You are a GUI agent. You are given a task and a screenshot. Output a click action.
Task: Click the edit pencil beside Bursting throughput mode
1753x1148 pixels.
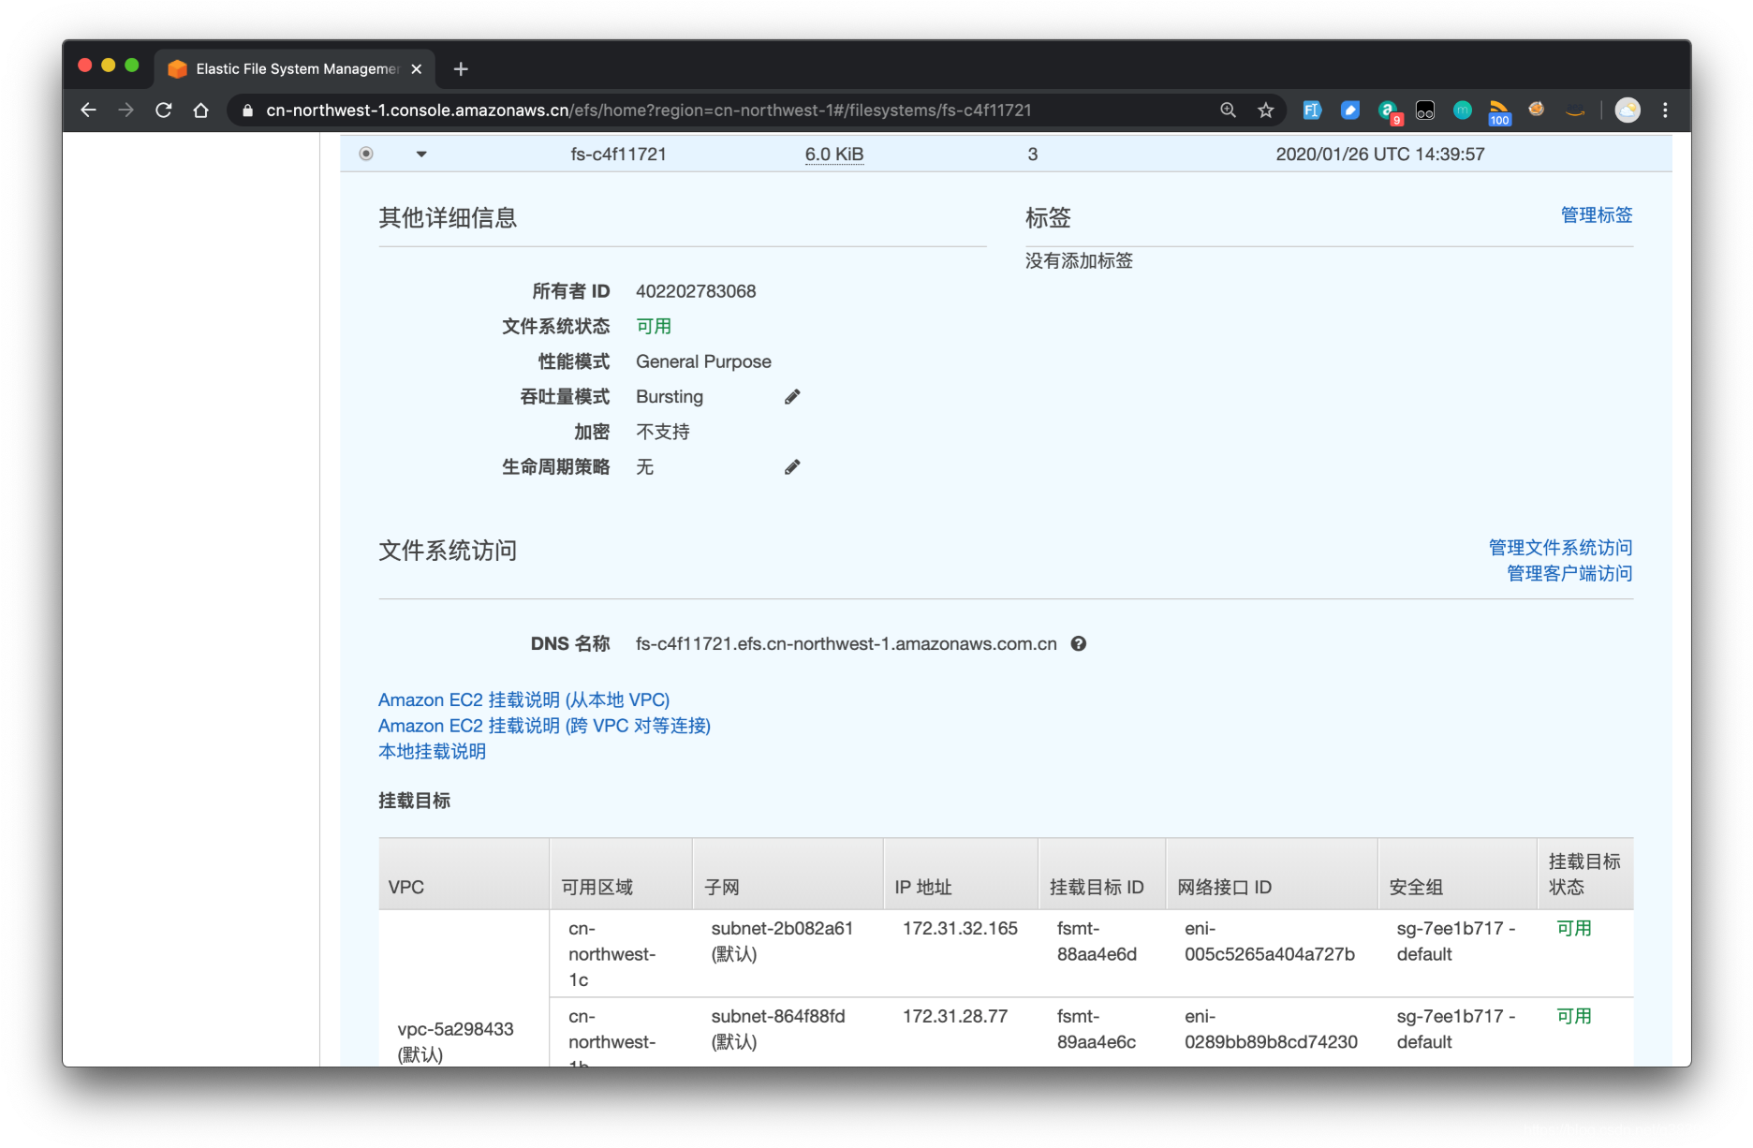point(792,396)
